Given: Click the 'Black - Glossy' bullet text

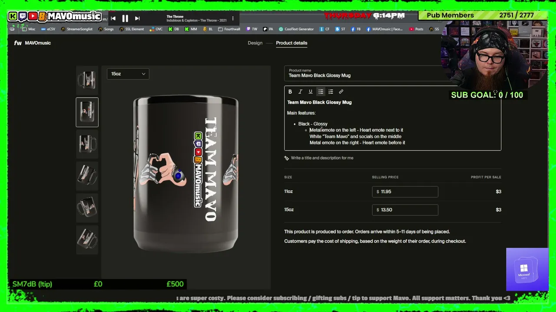Looking at the screenshot, I should (x=313, y=124).
